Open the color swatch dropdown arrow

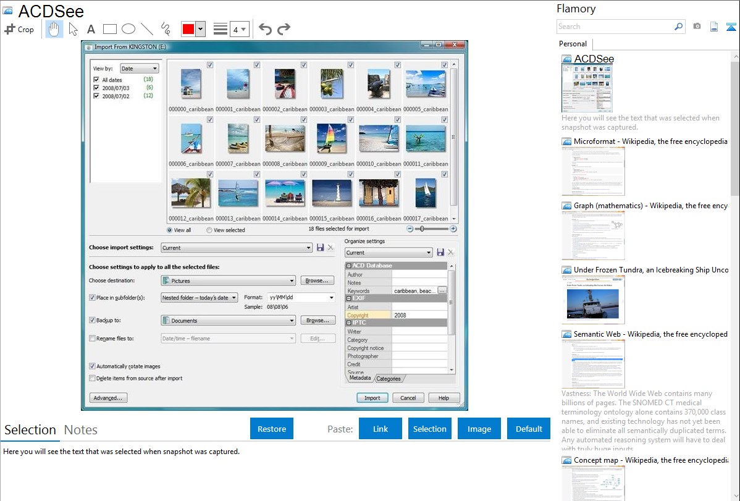click(201, 29)
